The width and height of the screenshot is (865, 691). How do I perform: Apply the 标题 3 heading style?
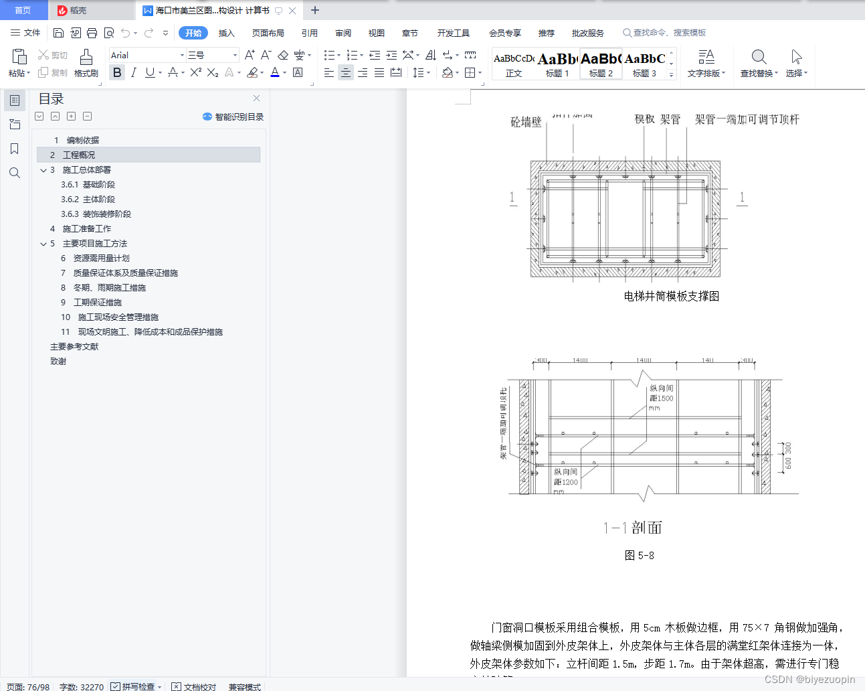(x=644, y=64)
